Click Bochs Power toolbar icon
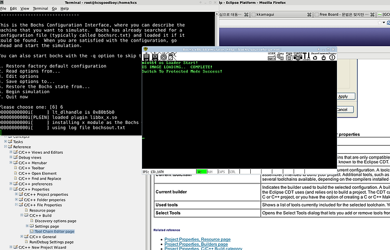Viewport: 390px width, 250px height. (x=332, y=56)
